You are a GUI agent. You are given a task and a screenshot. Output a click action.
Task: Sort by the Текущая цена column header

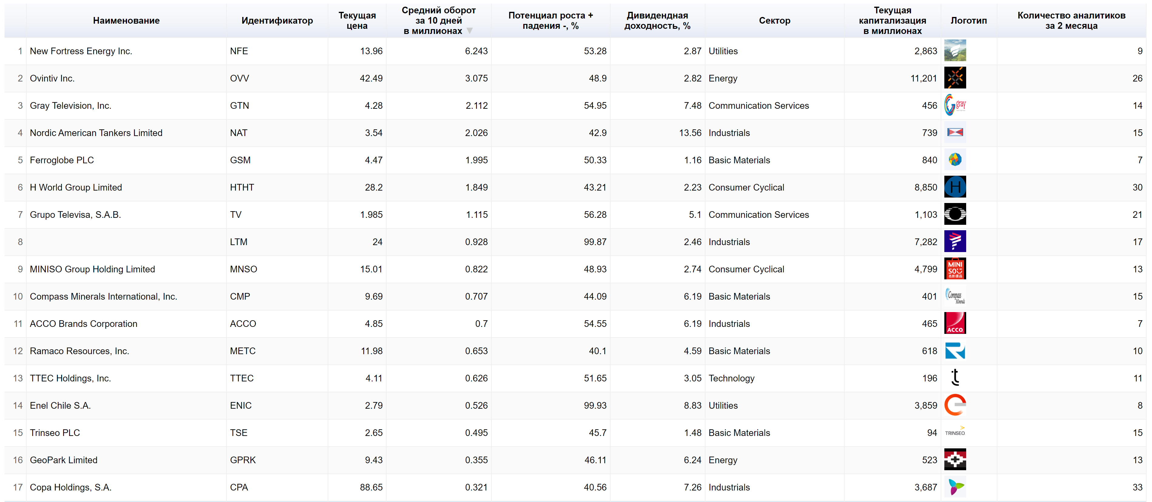[357, 20]
